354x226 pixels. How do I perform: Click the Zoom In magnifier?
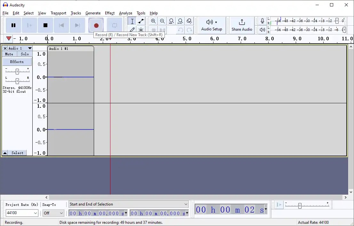[x=154, y=21]
